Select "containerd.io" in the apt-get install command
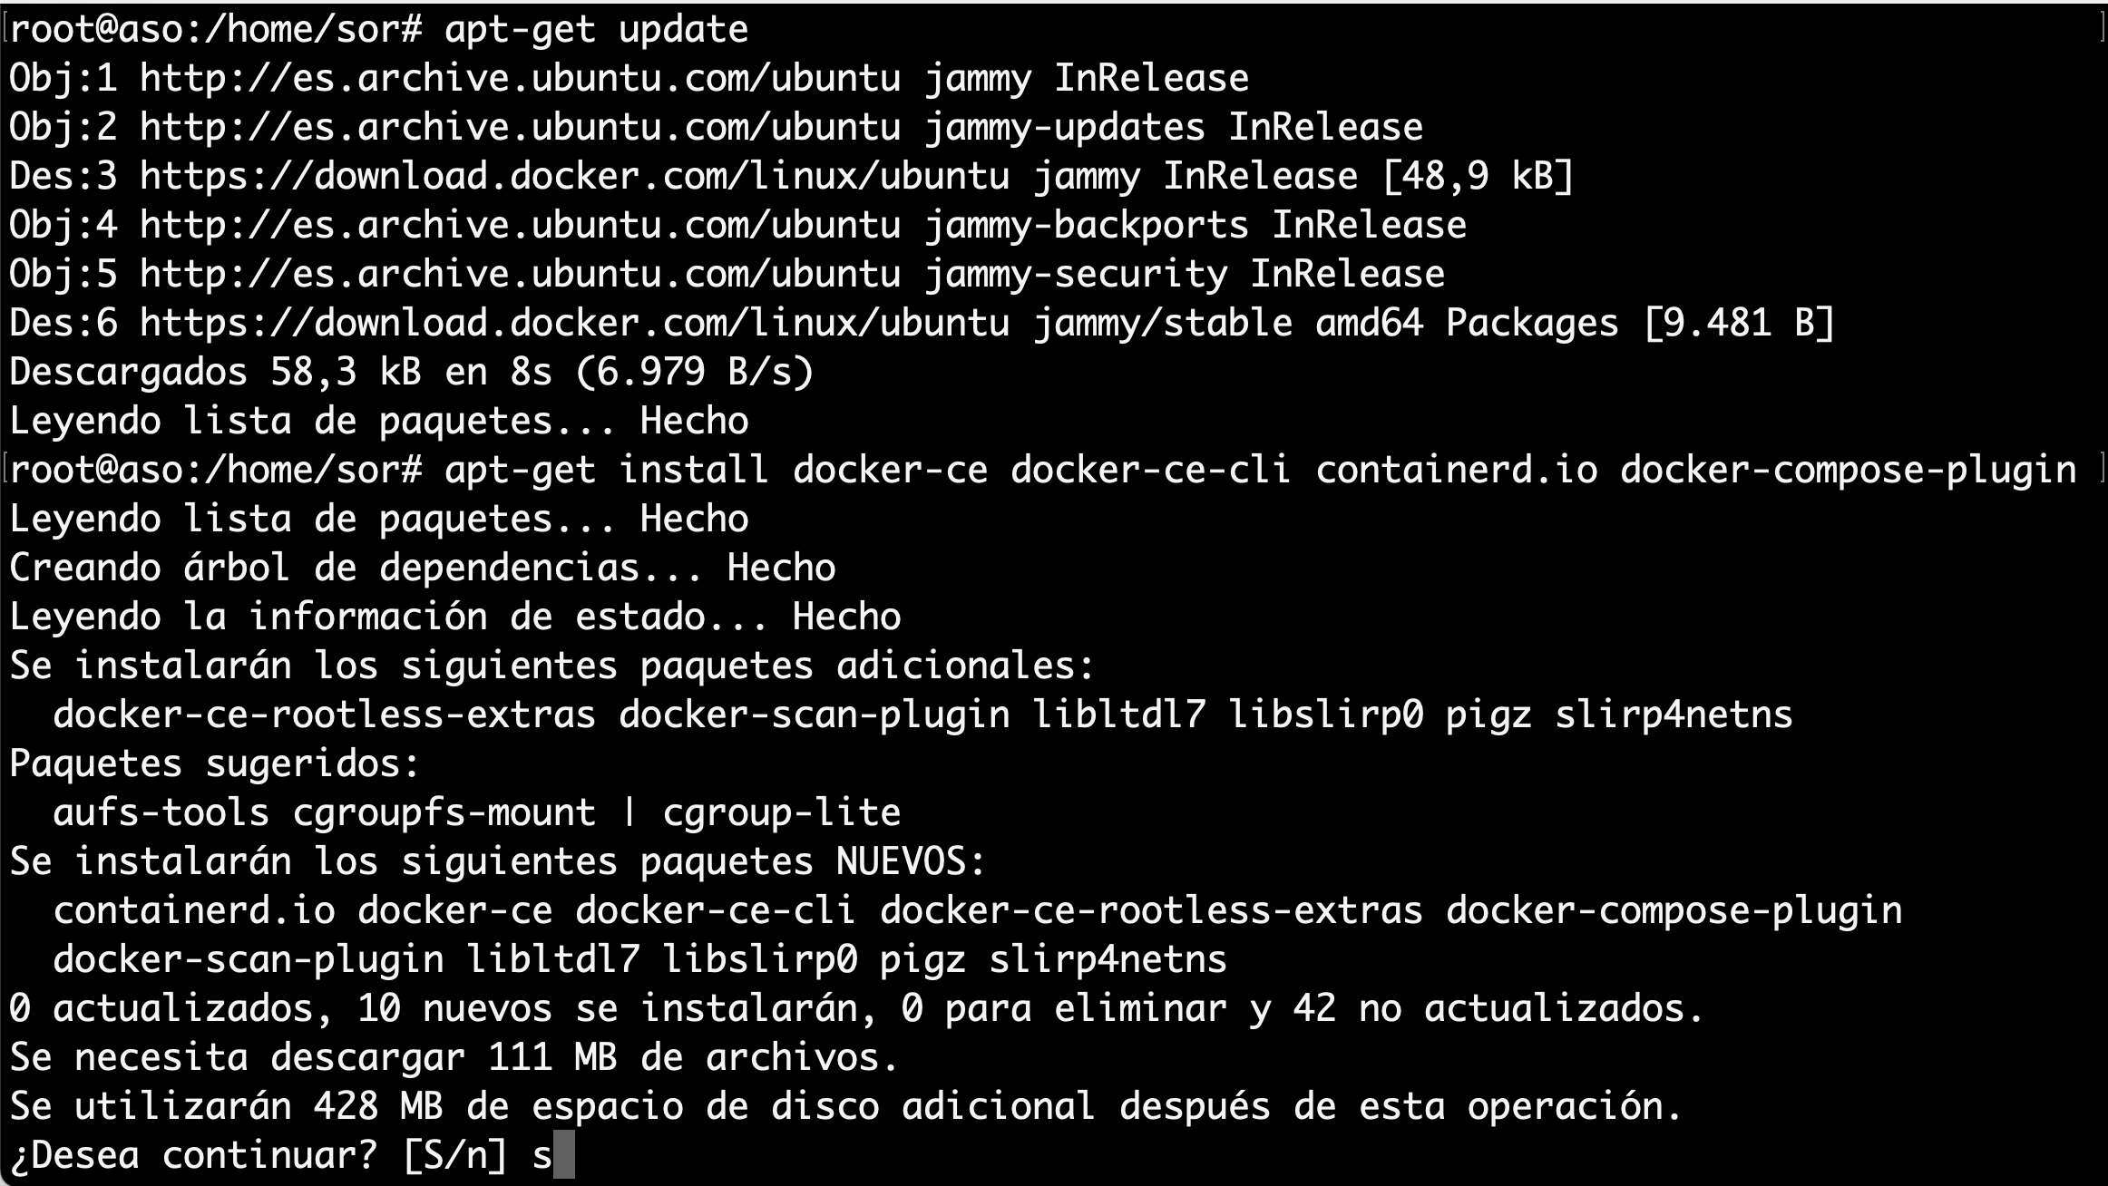The height and width of the screenshot is (1186, 2108). point(1456,470)
